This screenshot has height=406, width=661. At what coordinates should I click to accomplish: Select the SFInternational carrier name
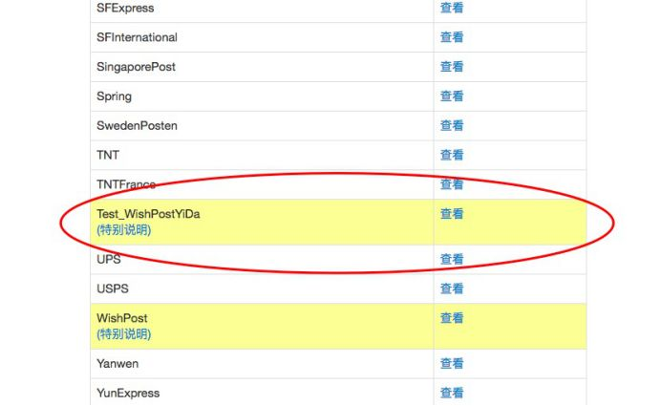[137, 37]
